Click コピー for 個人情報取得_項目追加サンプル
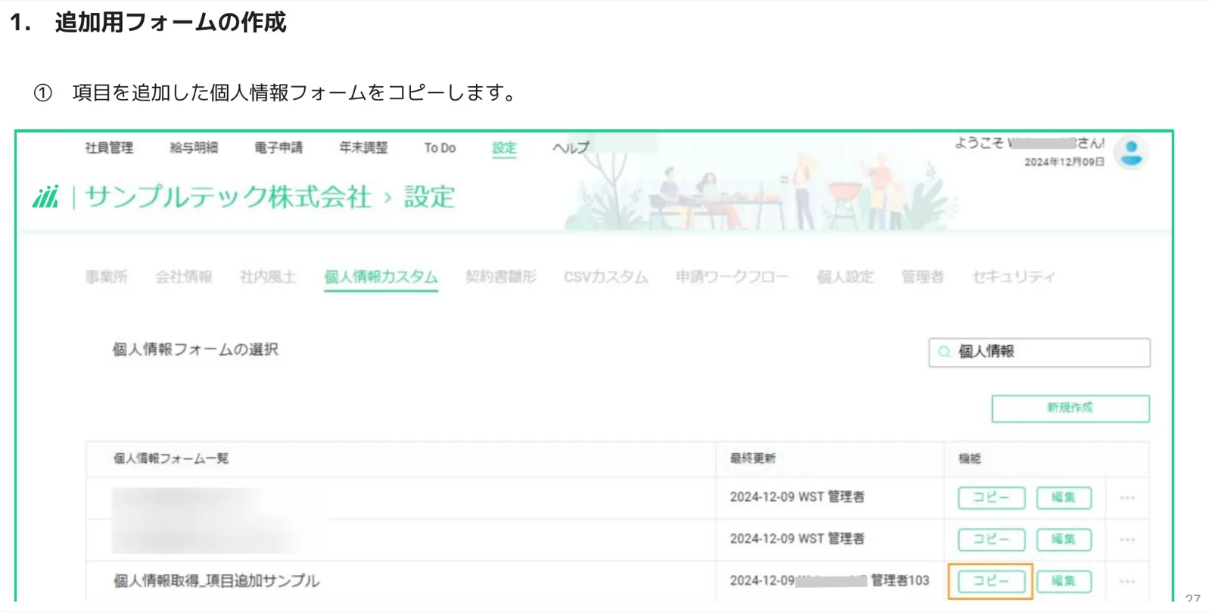Image resolution: width=1211 pixels, height=612 pixels. 992,581
